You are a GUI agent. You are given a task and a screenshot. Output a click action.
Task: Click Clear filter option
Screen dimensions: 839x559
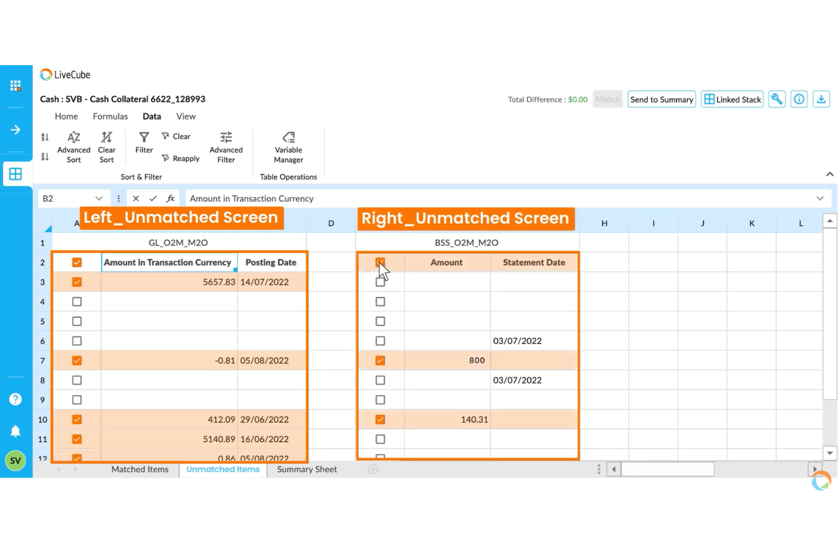click(176, 136)
